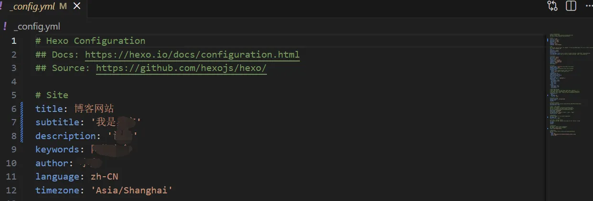Split the editor to the right
The height and width of the screenshot is (201, 593).
click(571, 6)
